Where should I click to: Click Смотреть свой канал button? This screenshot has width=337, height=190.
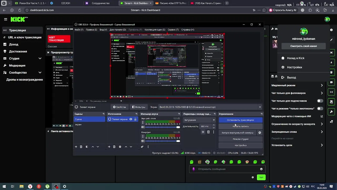click(x=304, y=46)
